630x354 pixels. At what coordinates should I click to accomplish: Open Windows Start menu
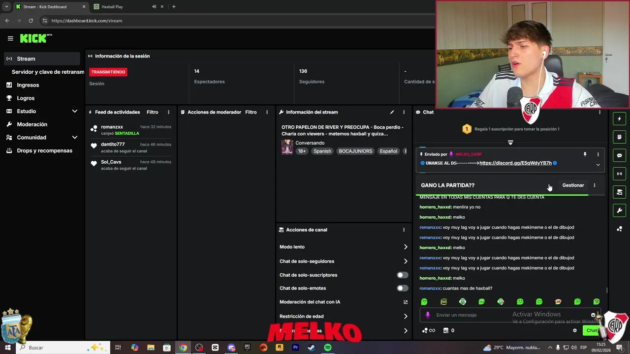click(x=8, y=348)
